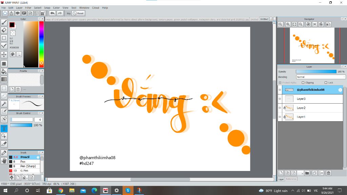
Task: Open the Layer menu
Action: coord(19,8)
